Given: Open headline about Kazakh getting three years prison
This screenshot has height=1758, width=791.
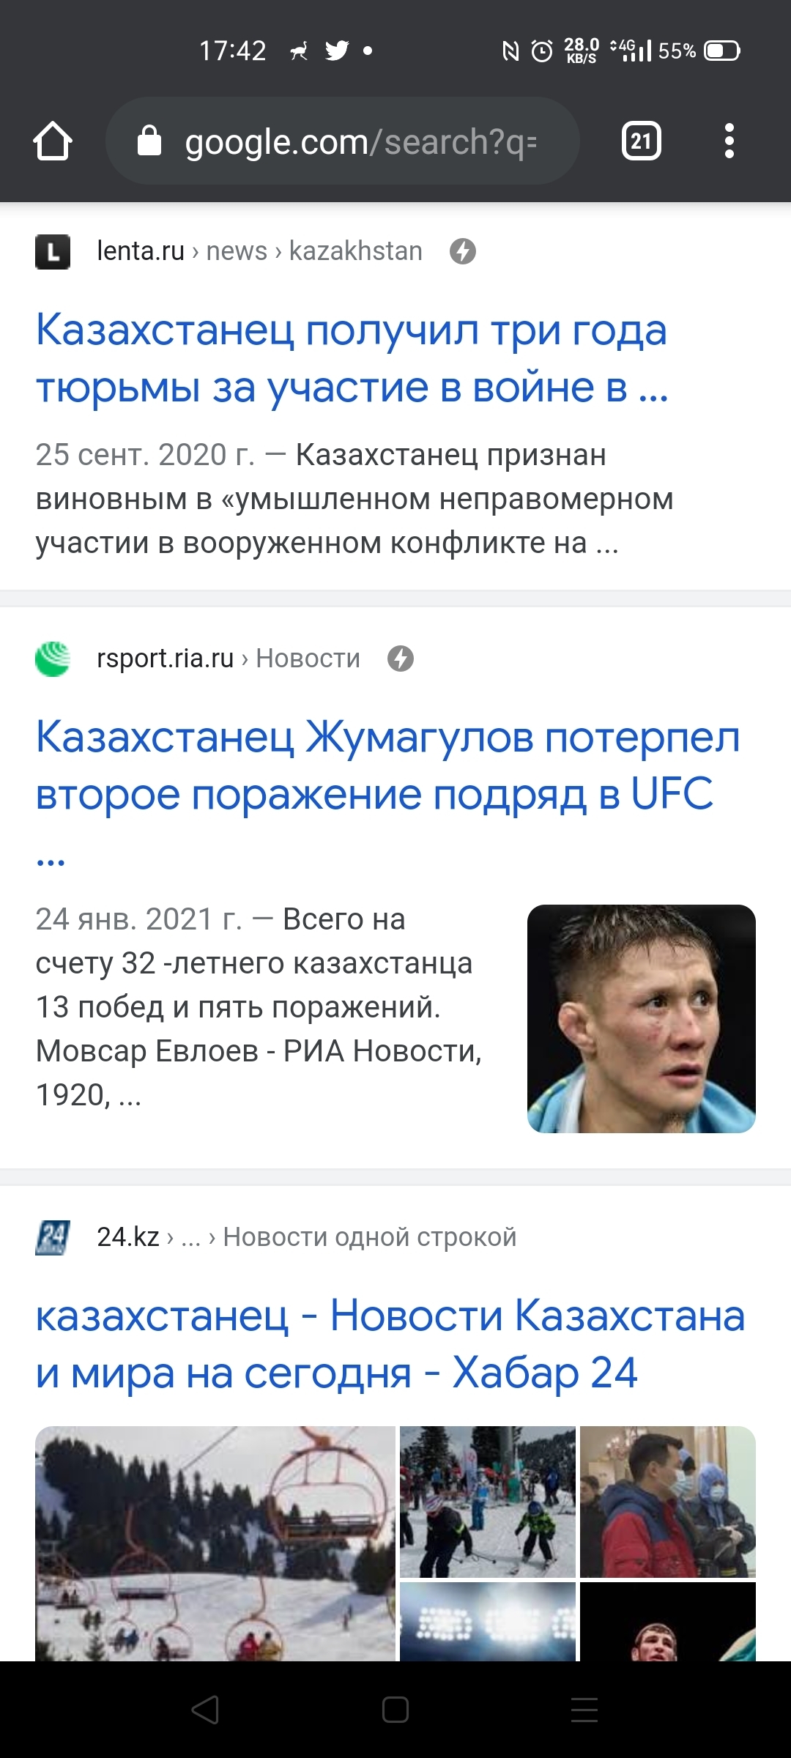Looking at the screenshot, I should (352, 358).
